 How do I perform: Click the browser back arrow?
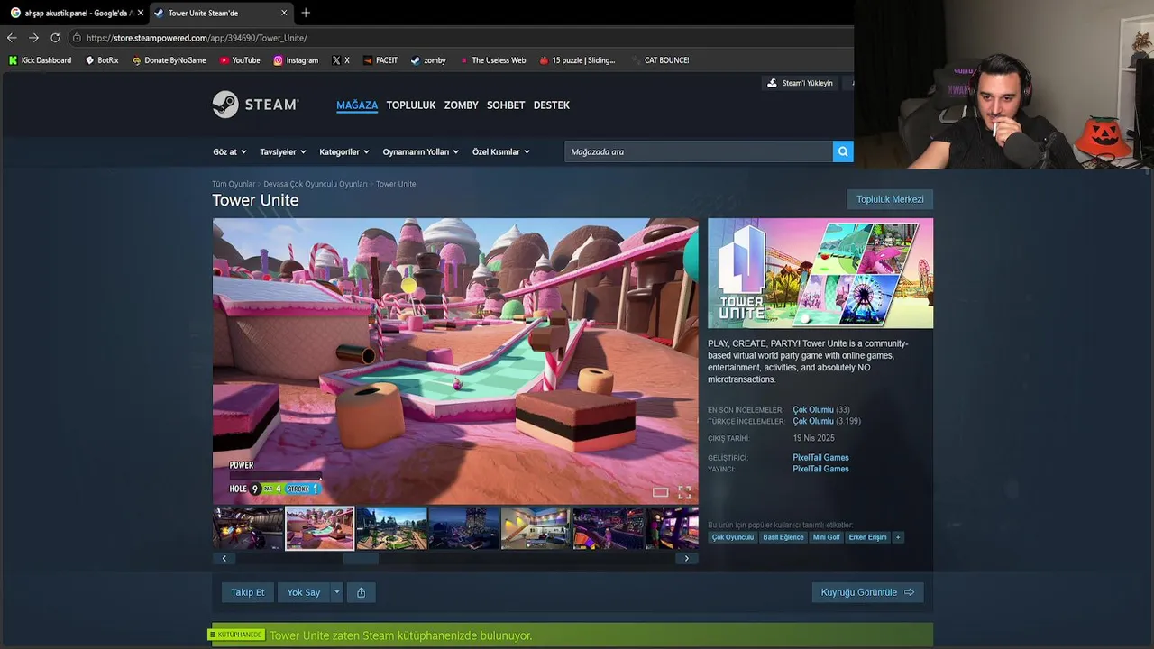click(12, 38)
